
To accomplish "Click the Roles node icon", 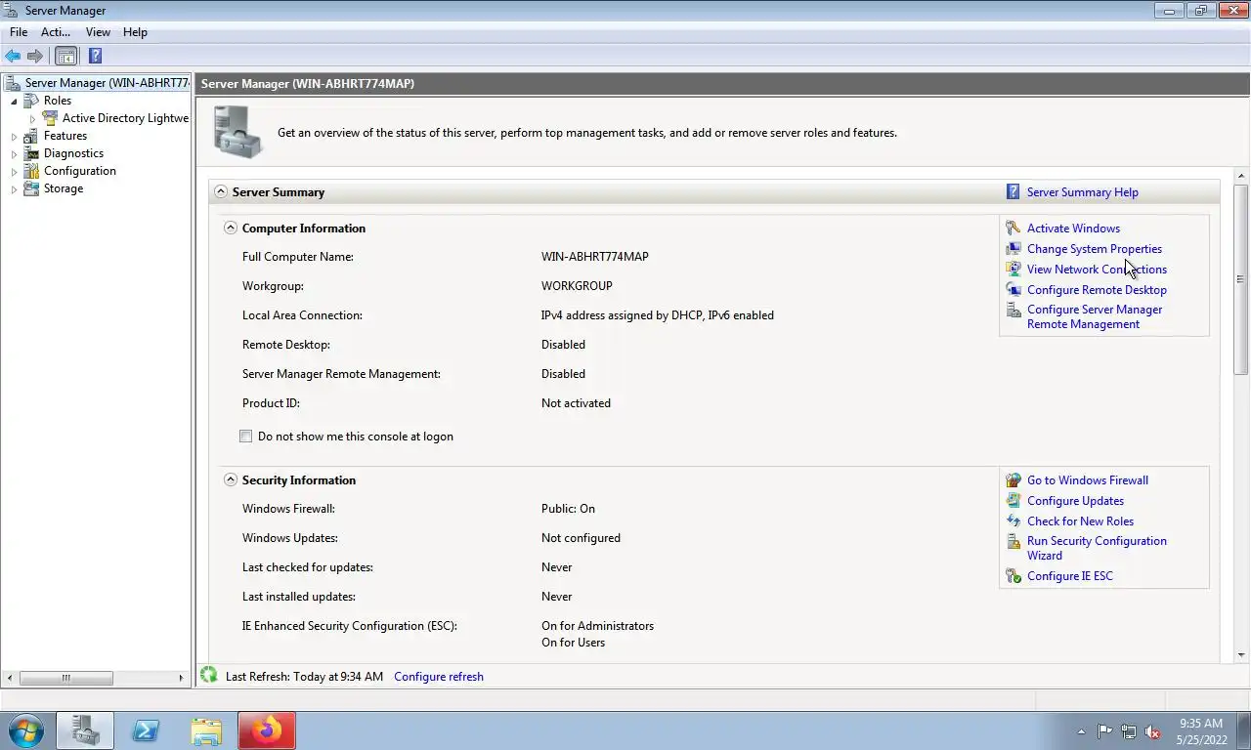I will coord(31,101).
